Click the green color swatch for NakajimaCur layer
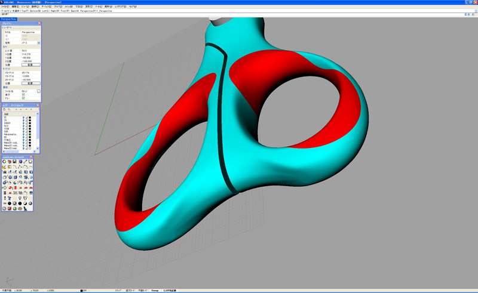The height and width of the screenshot is (293, 478). 30,135
